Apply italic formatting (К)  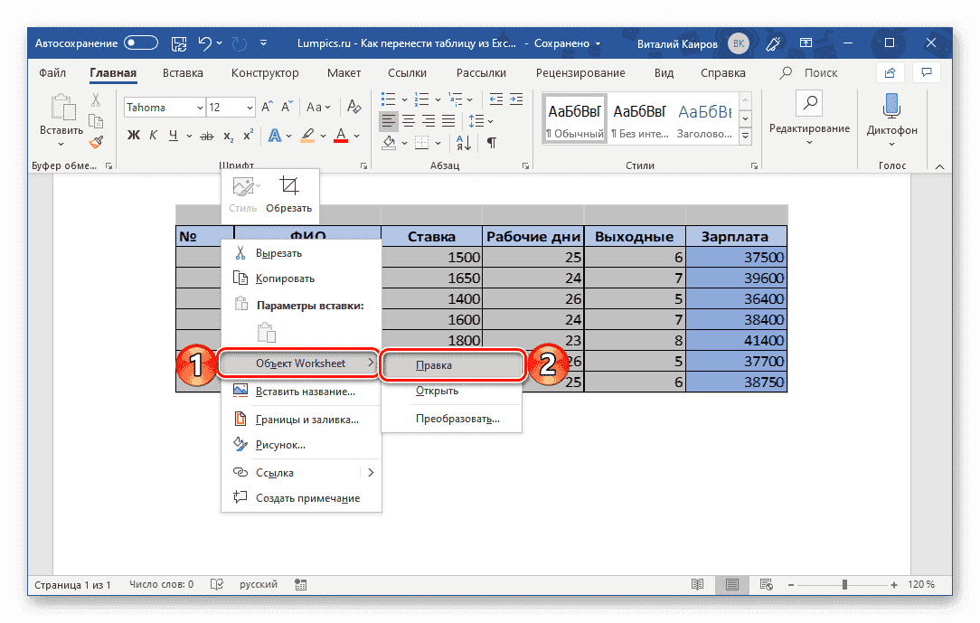[155, 136]
